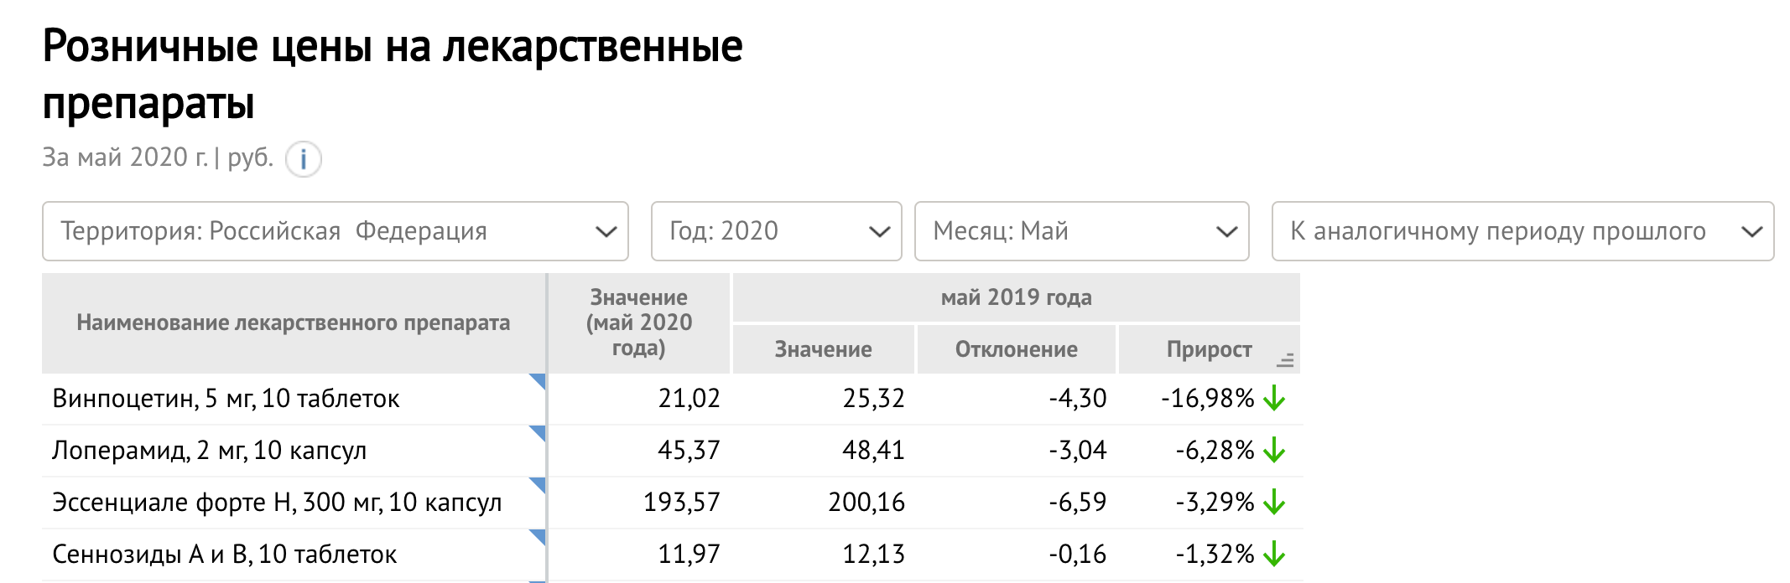1790x583 pixels.
Task: Click the Значение (май 2020 года) header
Action: click(639, 323)
